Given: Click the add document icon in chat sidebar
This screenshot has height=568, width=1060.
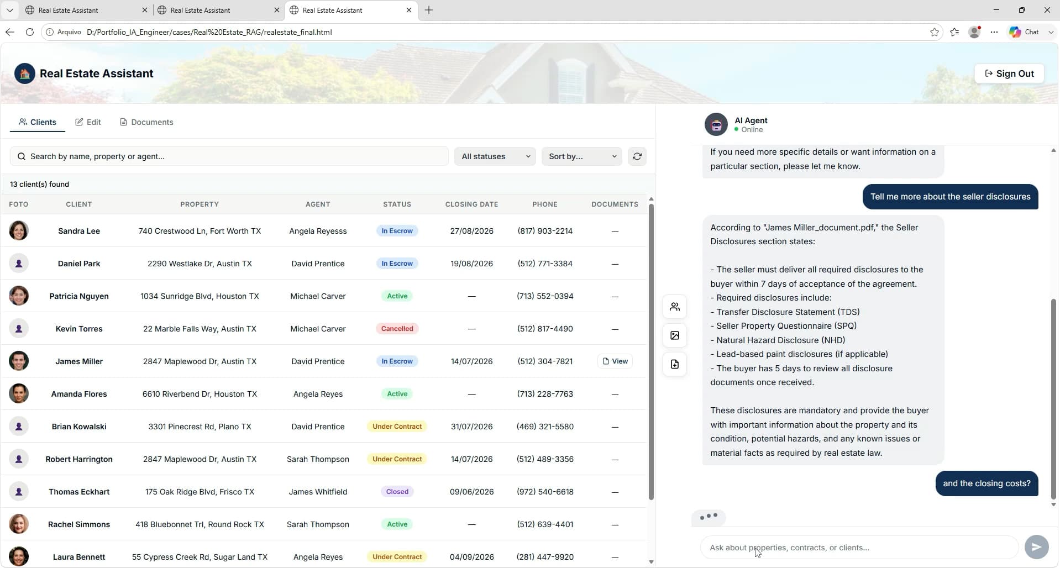Looking at the screenshot, I should pyautogui.click(x=674, y=364).
